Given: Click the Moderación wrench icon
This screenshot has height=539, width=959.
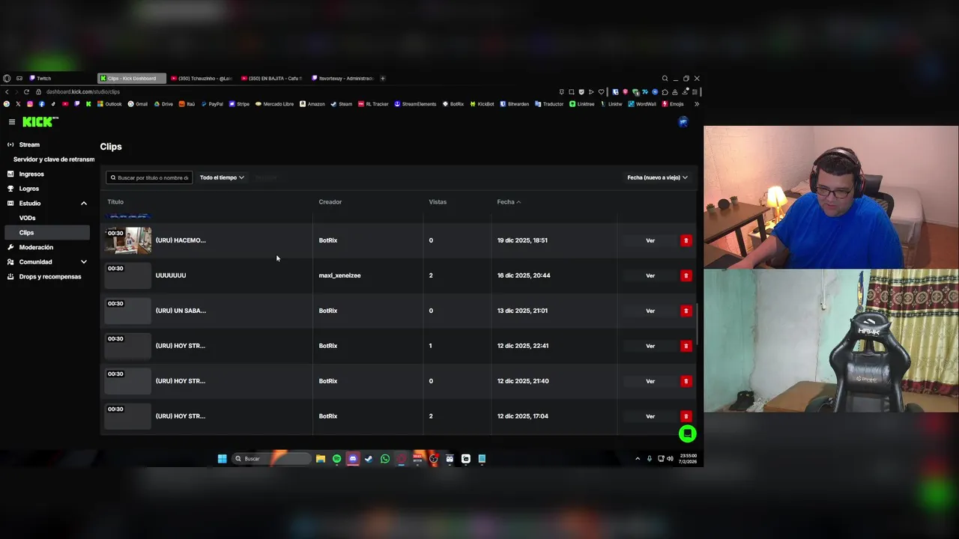Looking at the screenshot, I should (x=10, y=247).
